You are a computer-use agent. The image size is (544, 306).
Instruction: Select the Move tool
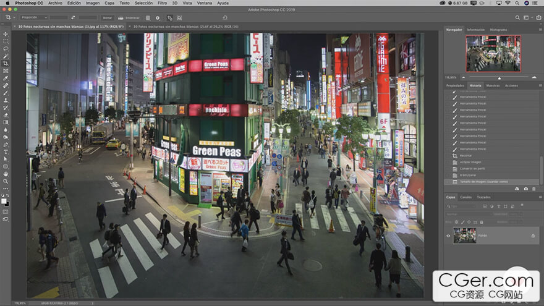click(x=6, y=34)
